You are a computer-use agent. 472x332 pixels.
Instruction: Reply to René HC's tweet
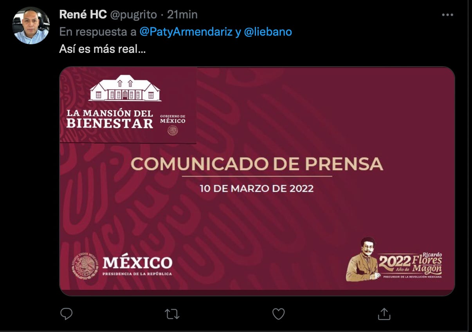[x=67, y=314]
